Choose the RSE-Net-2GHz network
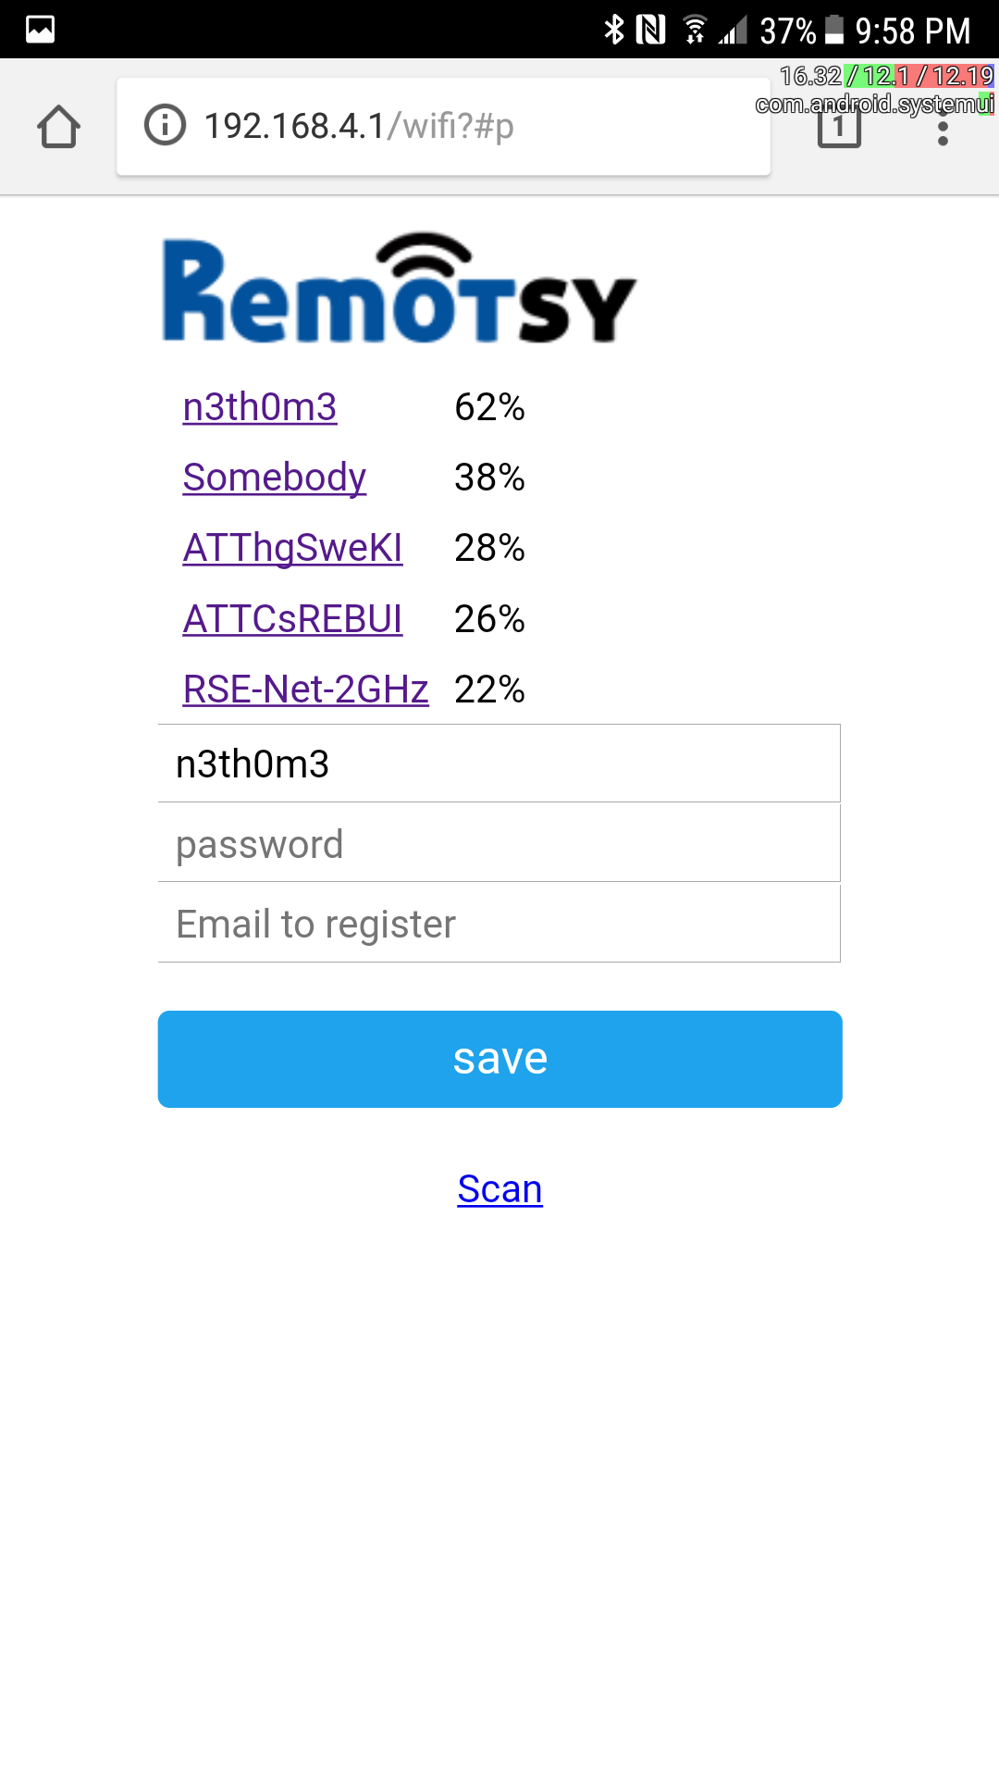The image size is (999, 1777). [305, 690]
